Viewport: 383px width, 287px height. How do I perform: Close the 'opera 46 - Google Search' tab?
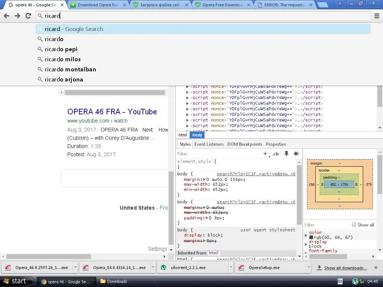62,5
